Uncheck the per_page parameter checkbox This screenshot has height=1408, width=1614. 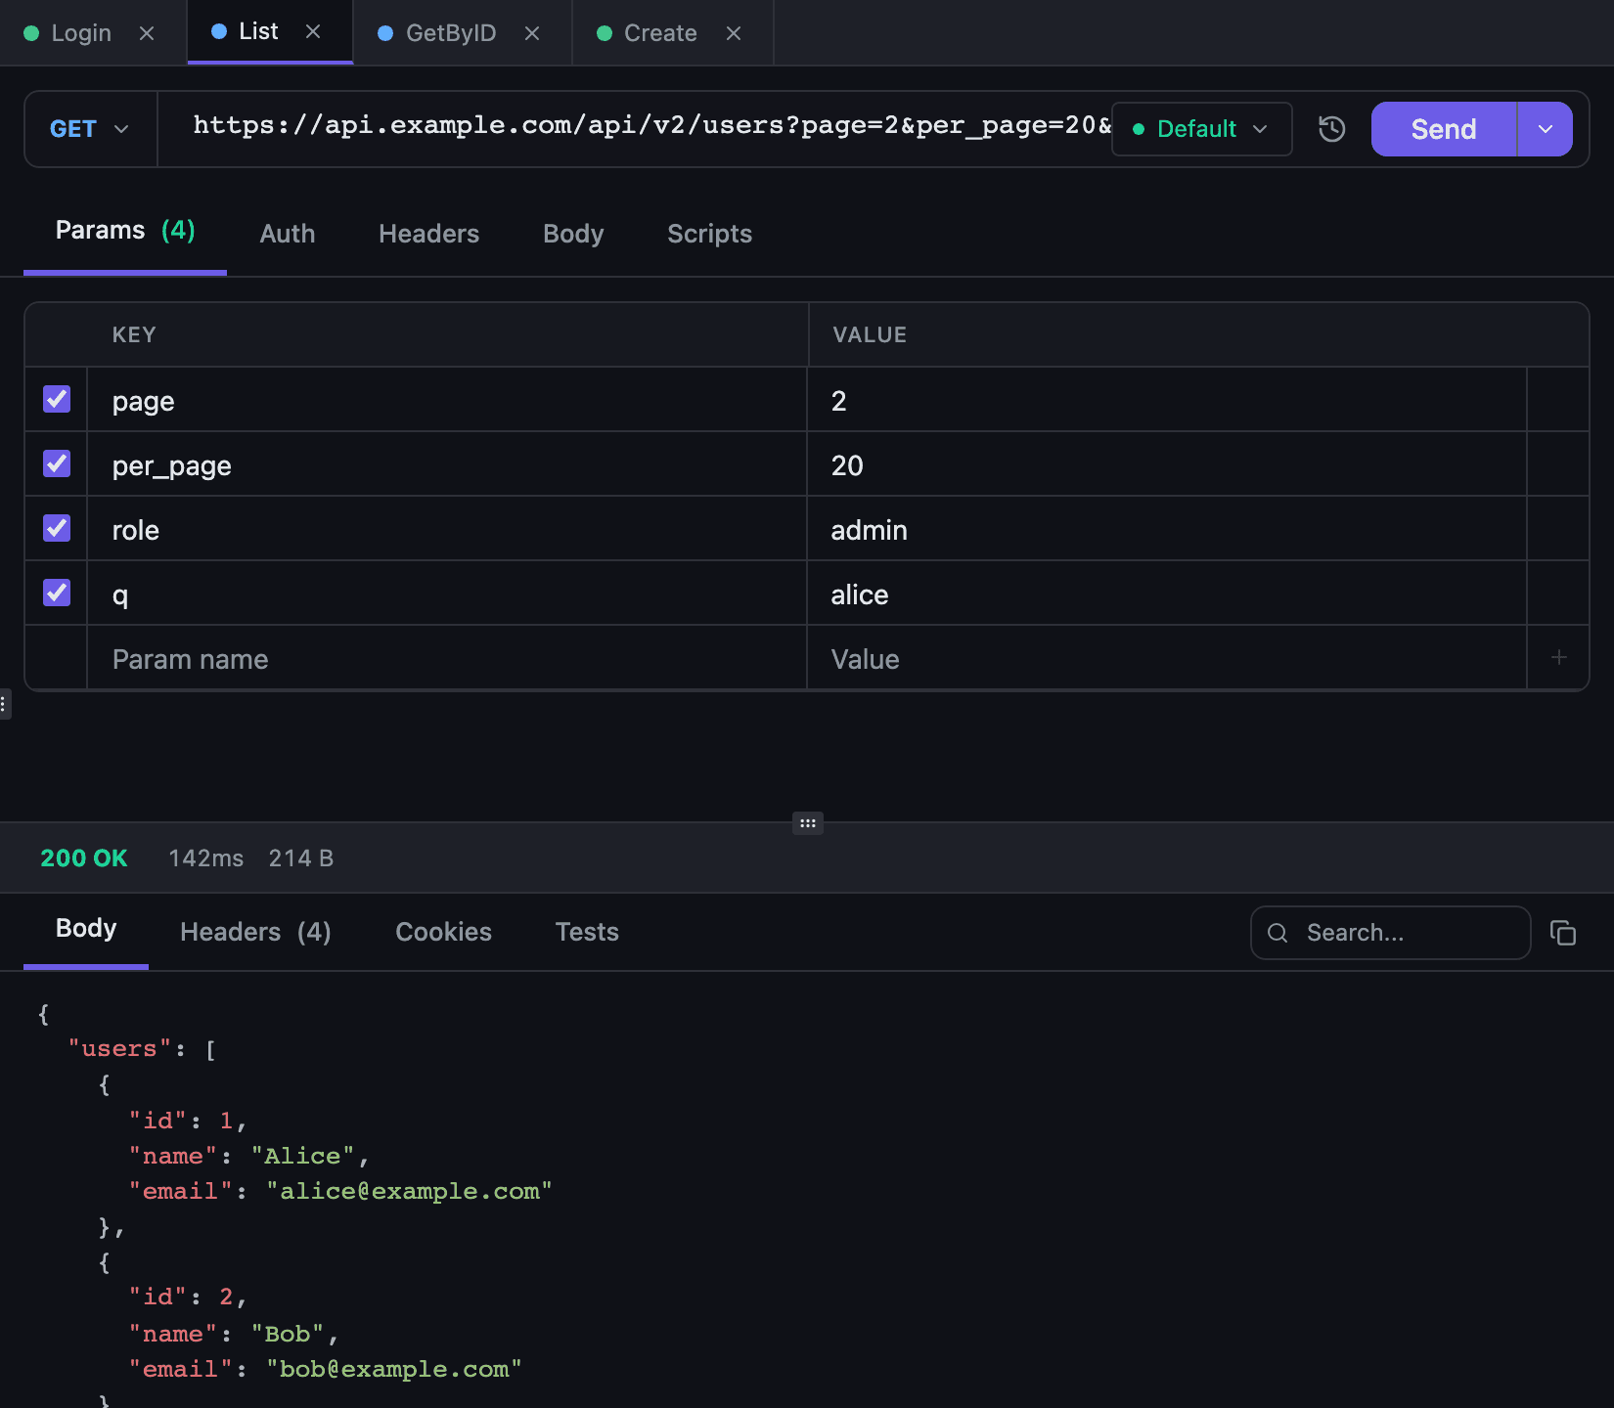[x=57, y=463]
